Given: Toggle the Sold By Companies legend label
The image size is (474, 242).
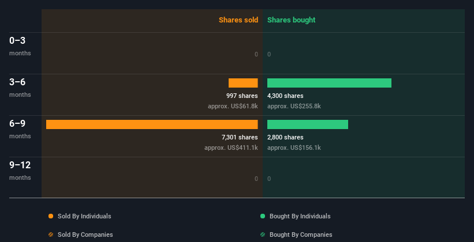Looking at the screenshot, I should pos(85,235).
